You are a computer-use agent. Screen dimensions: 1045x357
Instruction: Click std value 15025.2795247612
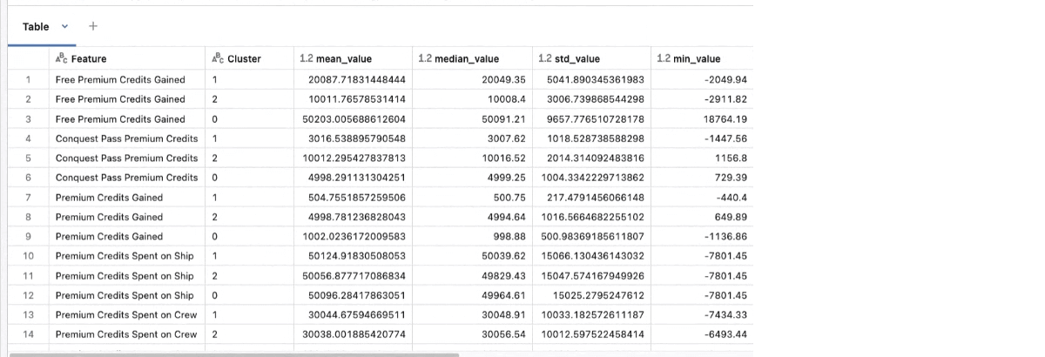[601, 295]
